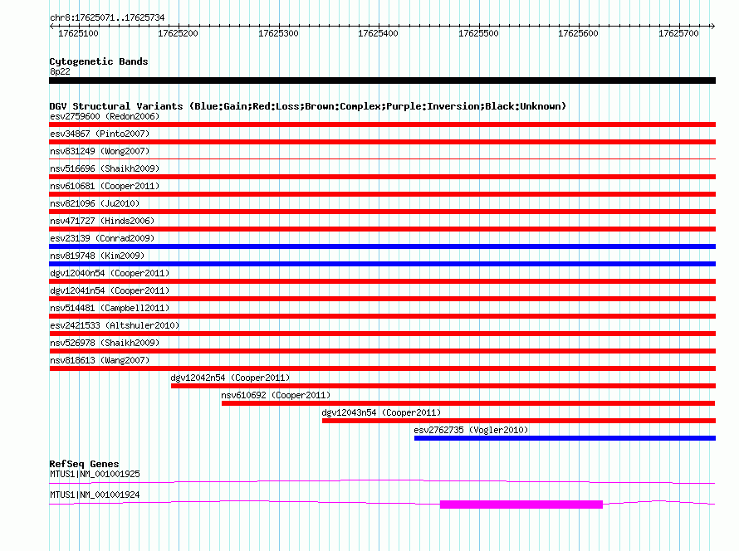
Task: Click ruler position 17625400
Action: tap(379, 33)
